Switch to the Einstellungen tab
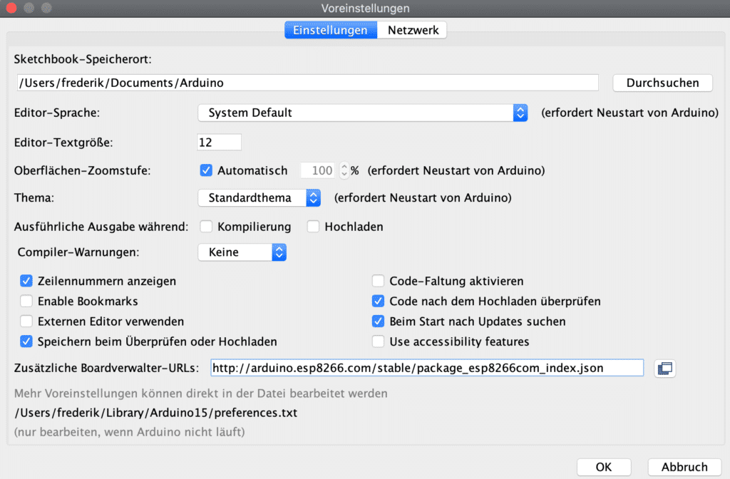The width and height of the screenshot is (730, 479). (331, 30)
